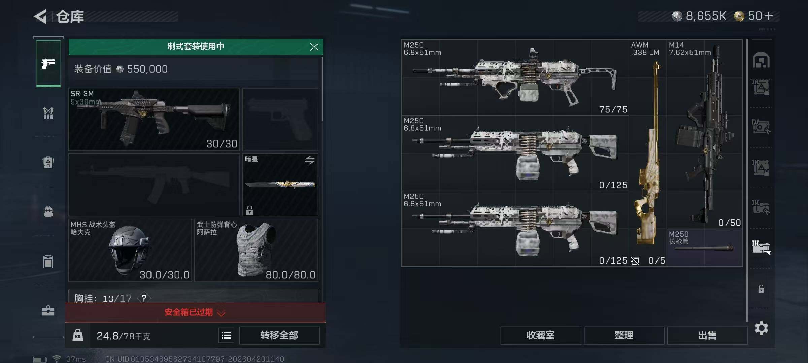Open the locked storage slot padlock icon
This screenshot has width=808, height=363.
761,289
